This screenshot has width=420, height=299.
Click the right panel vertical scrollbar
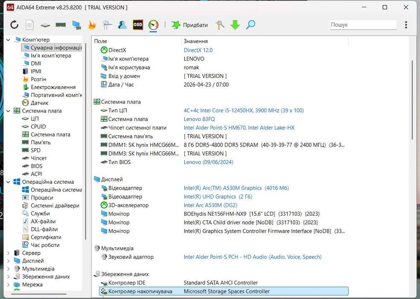412,100
